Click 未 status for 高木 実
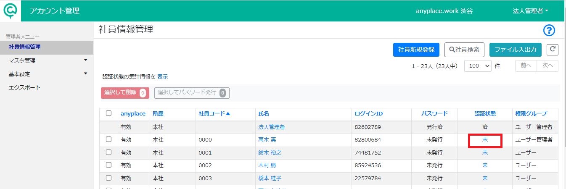 [485, 139]
